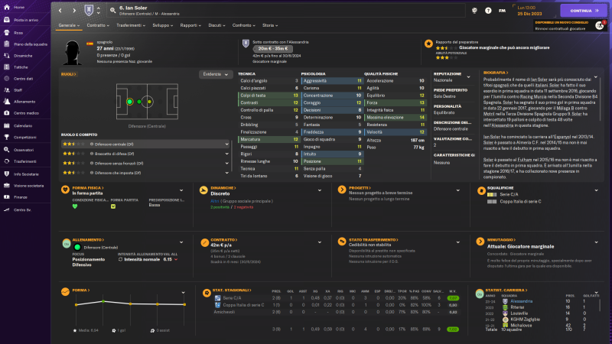Viewport: 612px width, 344px height.
Task: Click the 'Colpi di testa' attribute row
Action: (x=269, y=95)
